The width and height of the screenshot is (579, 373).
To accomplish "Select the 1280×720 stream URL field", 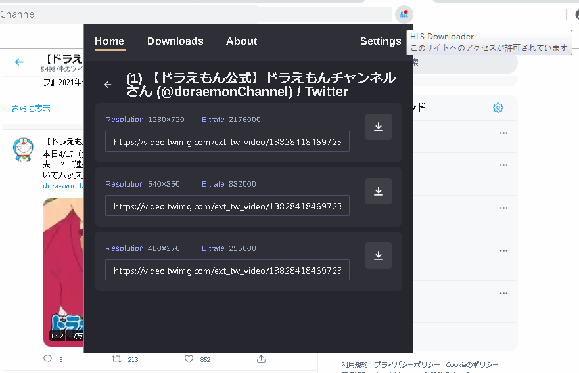I will (x=227, y=141).
